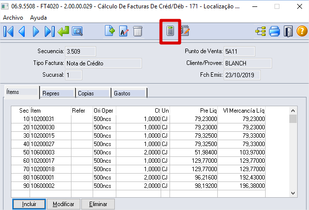This screenshot has height=210, width=309.
Task: Select item row 10200031
Action: tap(138, 119)
